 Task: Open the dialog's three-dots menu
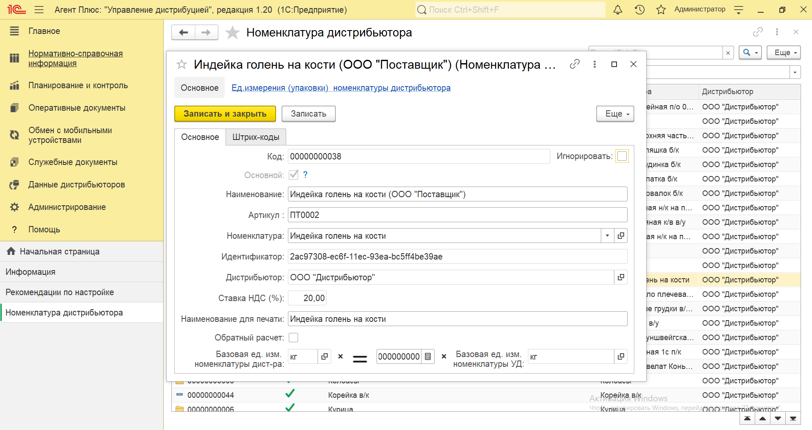(x=594, y=64)
